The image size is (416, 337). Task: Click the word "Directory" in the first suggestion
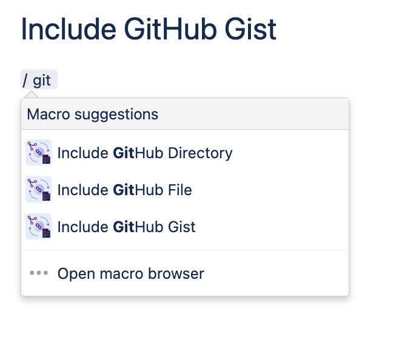(200, 153)
